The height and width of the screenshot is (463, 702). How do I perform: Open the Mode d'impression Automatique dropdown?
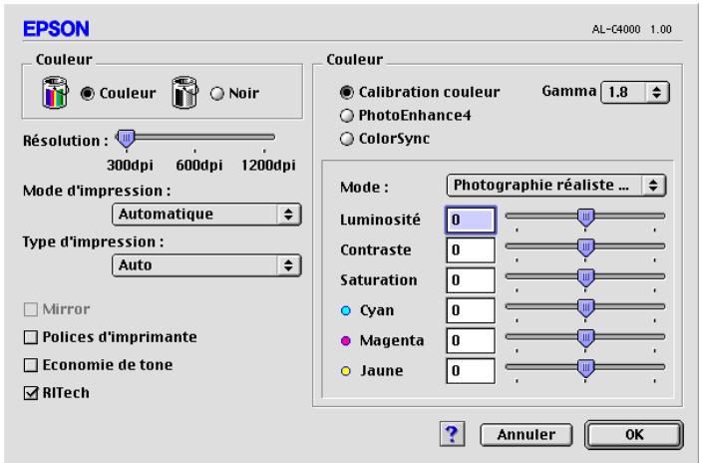206,215
